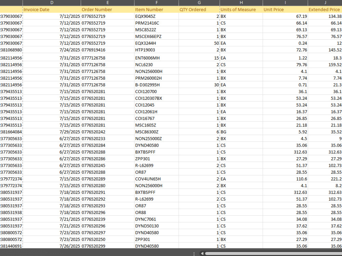Select column G header
The width and height of the screenshot is (342, 256).
tap(199, 3)
